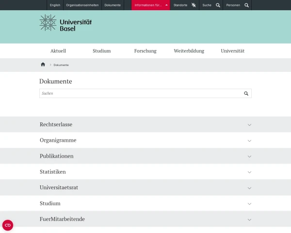Expand the Publikationen section chevron
291x233 pixels.
tap(249, 156)
